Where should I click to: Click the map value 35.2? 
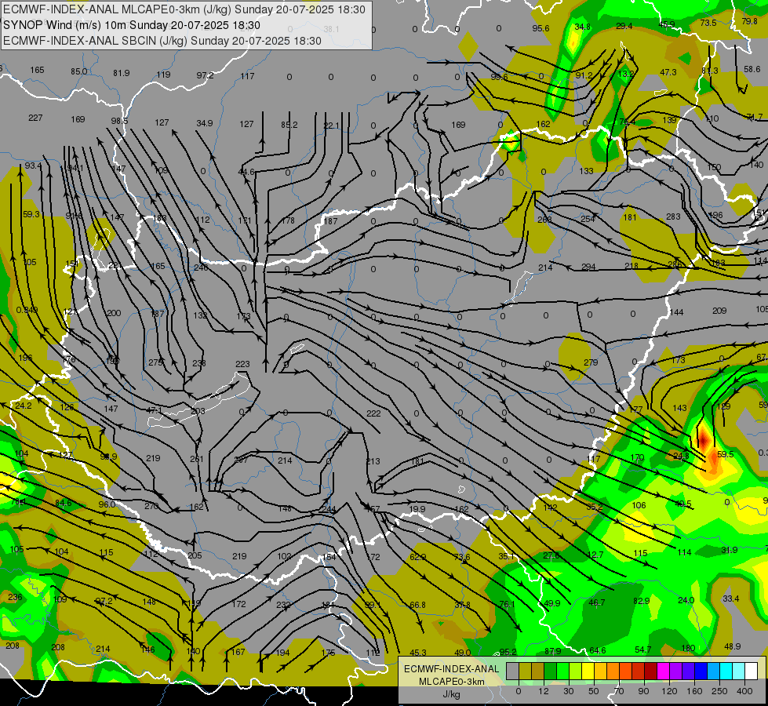[x=595, y=507]
